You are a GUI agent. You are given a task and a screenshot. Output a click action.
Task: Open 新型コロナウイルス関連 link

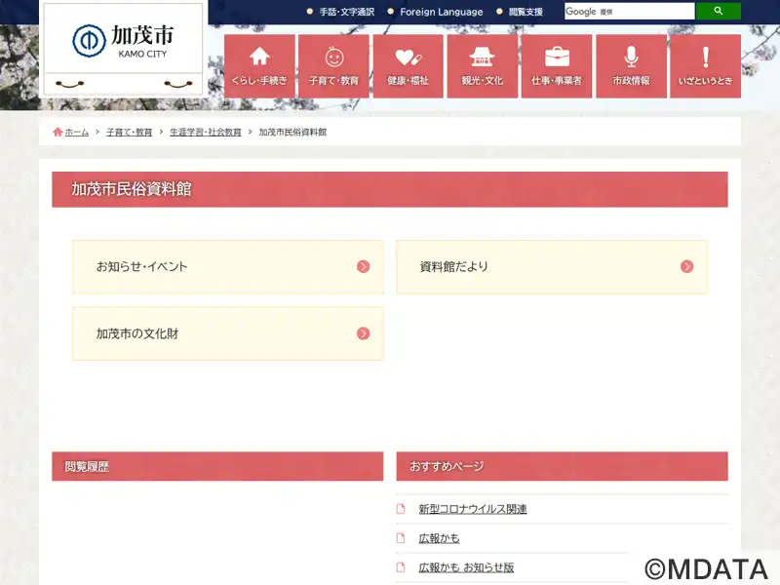click(473, 509)
